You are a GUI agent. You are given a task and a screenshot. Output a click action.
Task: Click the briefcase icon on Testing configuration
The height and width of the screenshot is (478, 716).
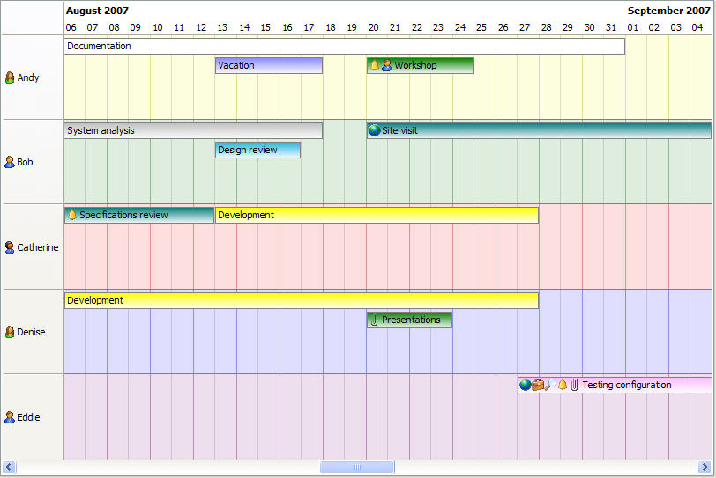click(538, 385)
